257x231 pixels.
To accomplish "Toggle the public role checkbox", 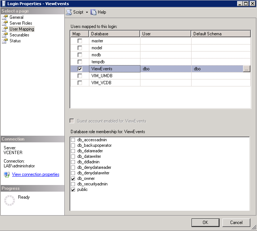I will (x=73, y=189).
